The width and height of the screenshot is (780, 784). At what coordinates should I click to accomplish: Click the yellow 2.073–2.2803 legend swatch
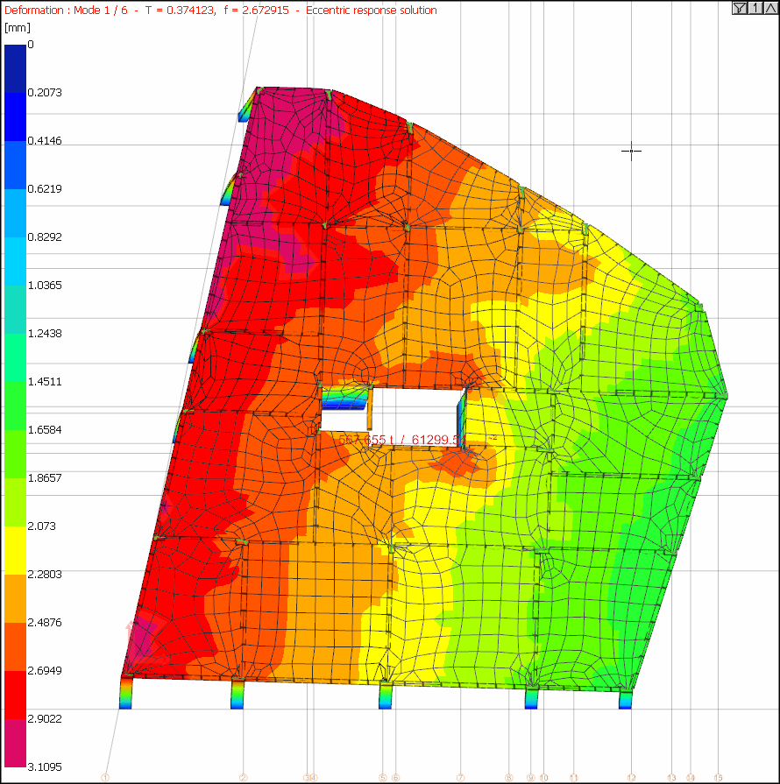coord(16,550)
